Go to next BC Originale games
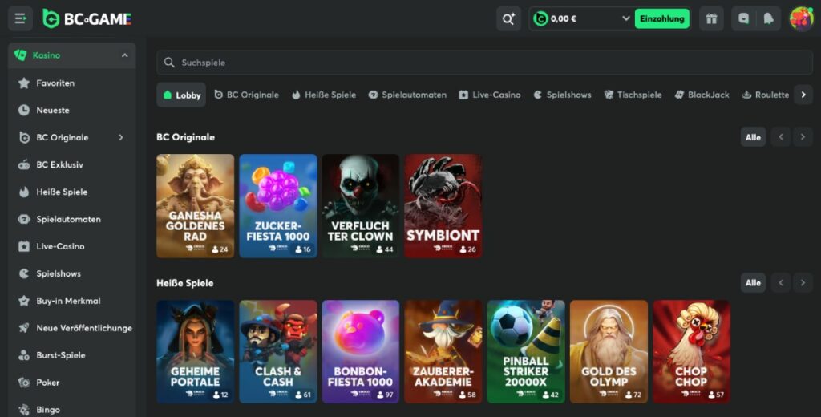This screenshot has width=821, height=417. [x=803, y=137]
